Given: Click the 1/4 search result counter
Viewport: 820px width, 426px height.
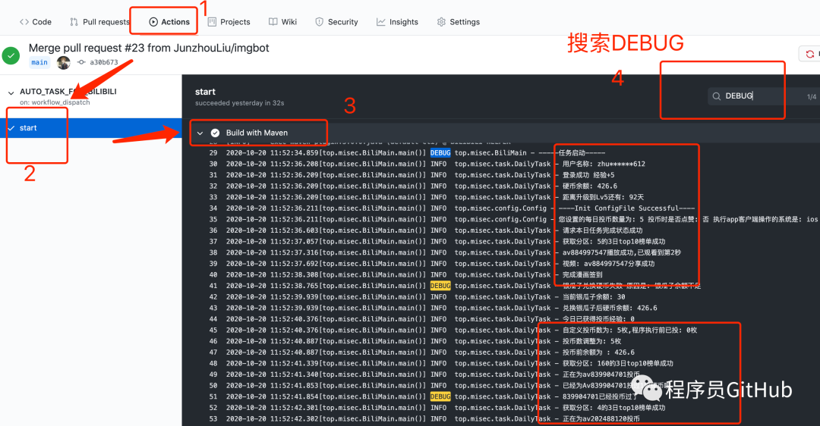Looking at the screenshot, I should pyautogui.click(x=811, y=96).
